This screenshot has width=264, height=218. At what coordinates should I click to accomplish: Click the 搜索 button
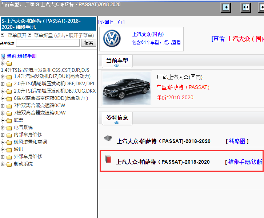click(x=89, y=43)
